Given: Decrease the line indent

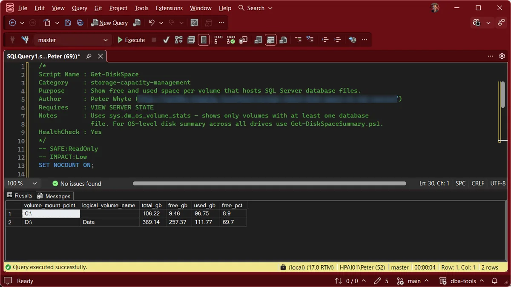Looking at the screenshot, I should [x=325, y=40].
